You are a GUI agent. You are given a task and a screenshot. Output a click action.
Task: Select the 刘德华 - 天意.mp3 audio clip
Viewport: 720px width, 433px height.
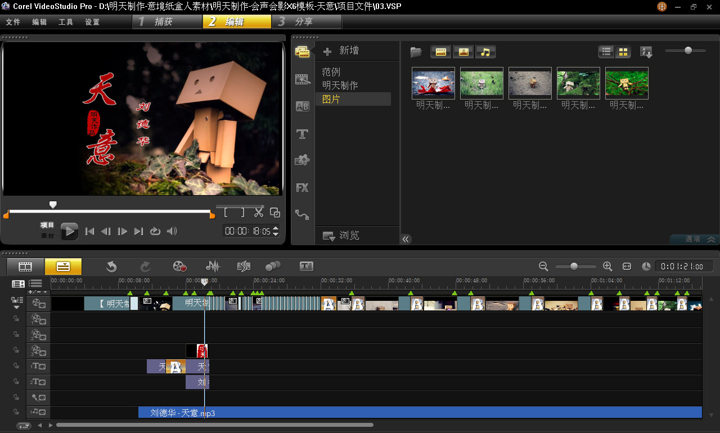point(420,413)
